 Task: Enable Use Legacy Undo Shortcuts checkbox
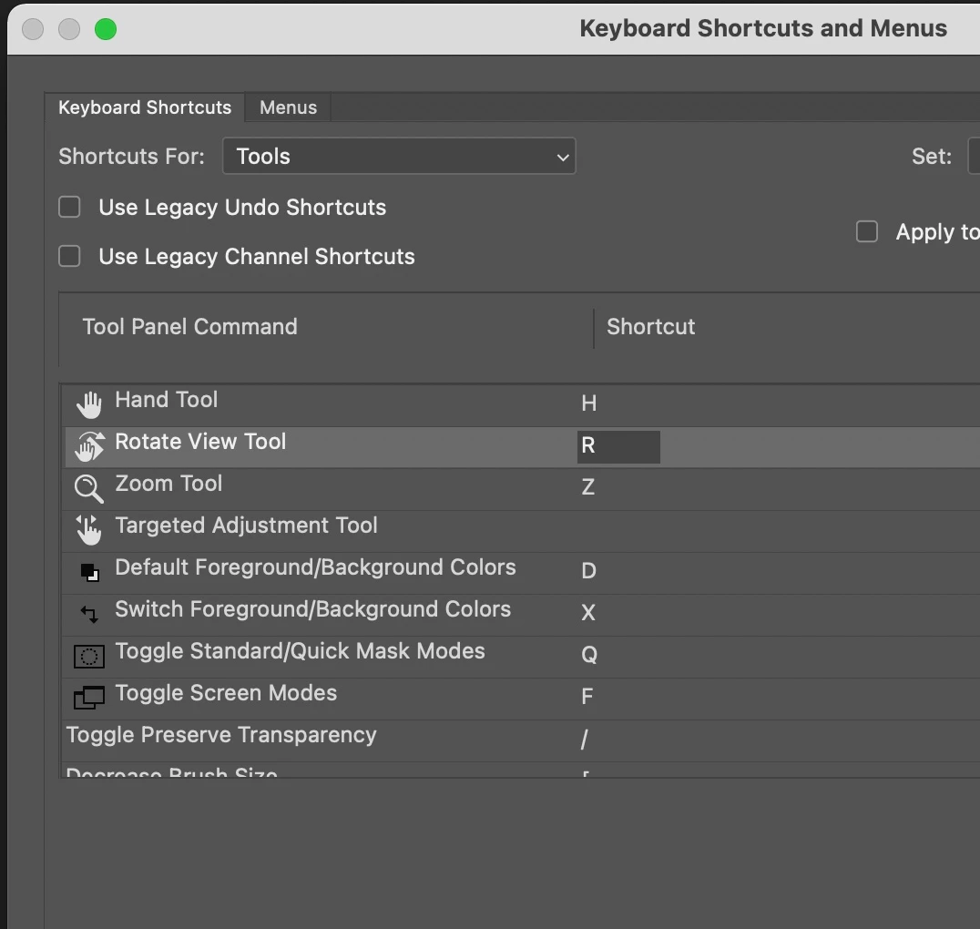[70, 208]
